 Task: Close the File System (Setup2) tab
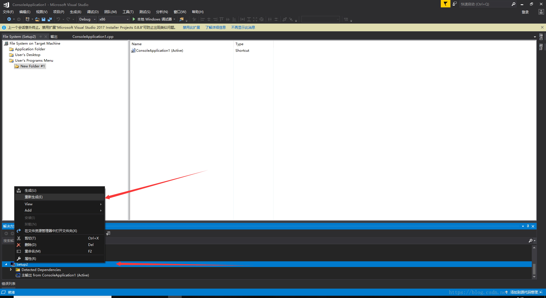point(46,36)
